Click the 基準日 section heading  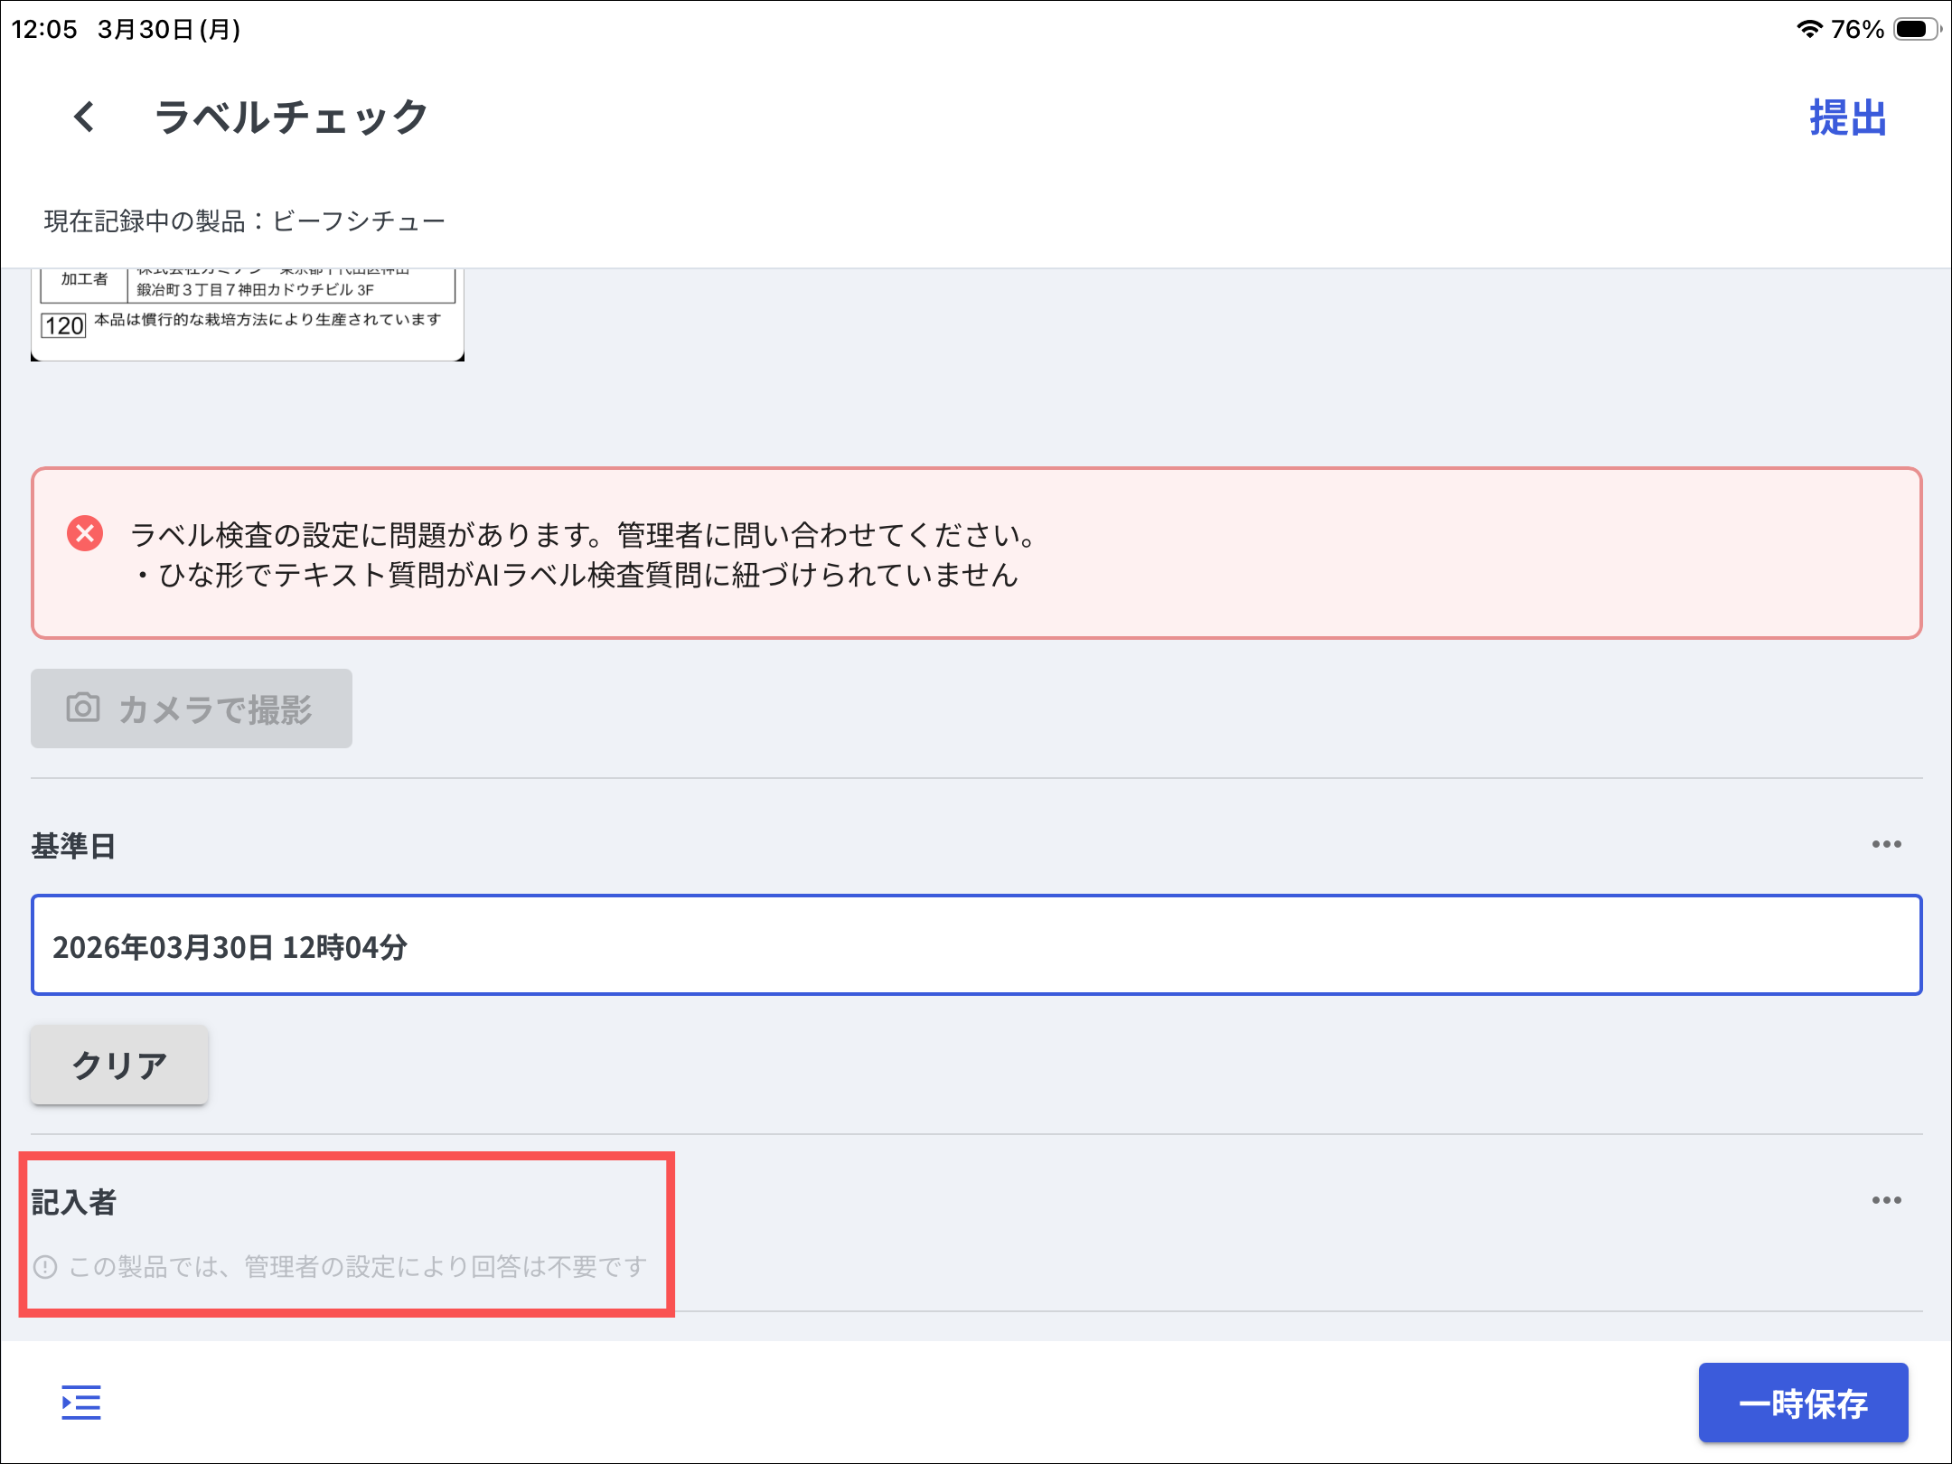coord(74,846)
